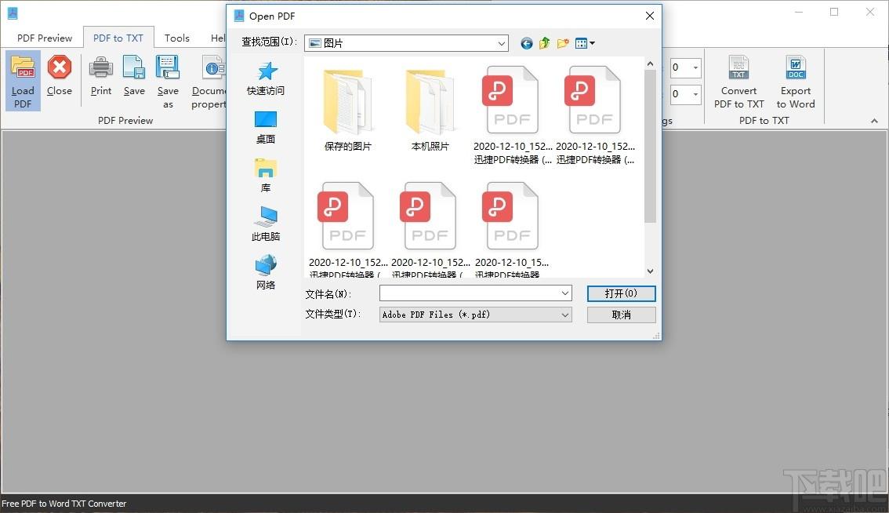Image resolution: width=889 pixels, height=513 pixels.
Task: Expand the 查找范围 folder dropdown
Action: coord(501,43)
